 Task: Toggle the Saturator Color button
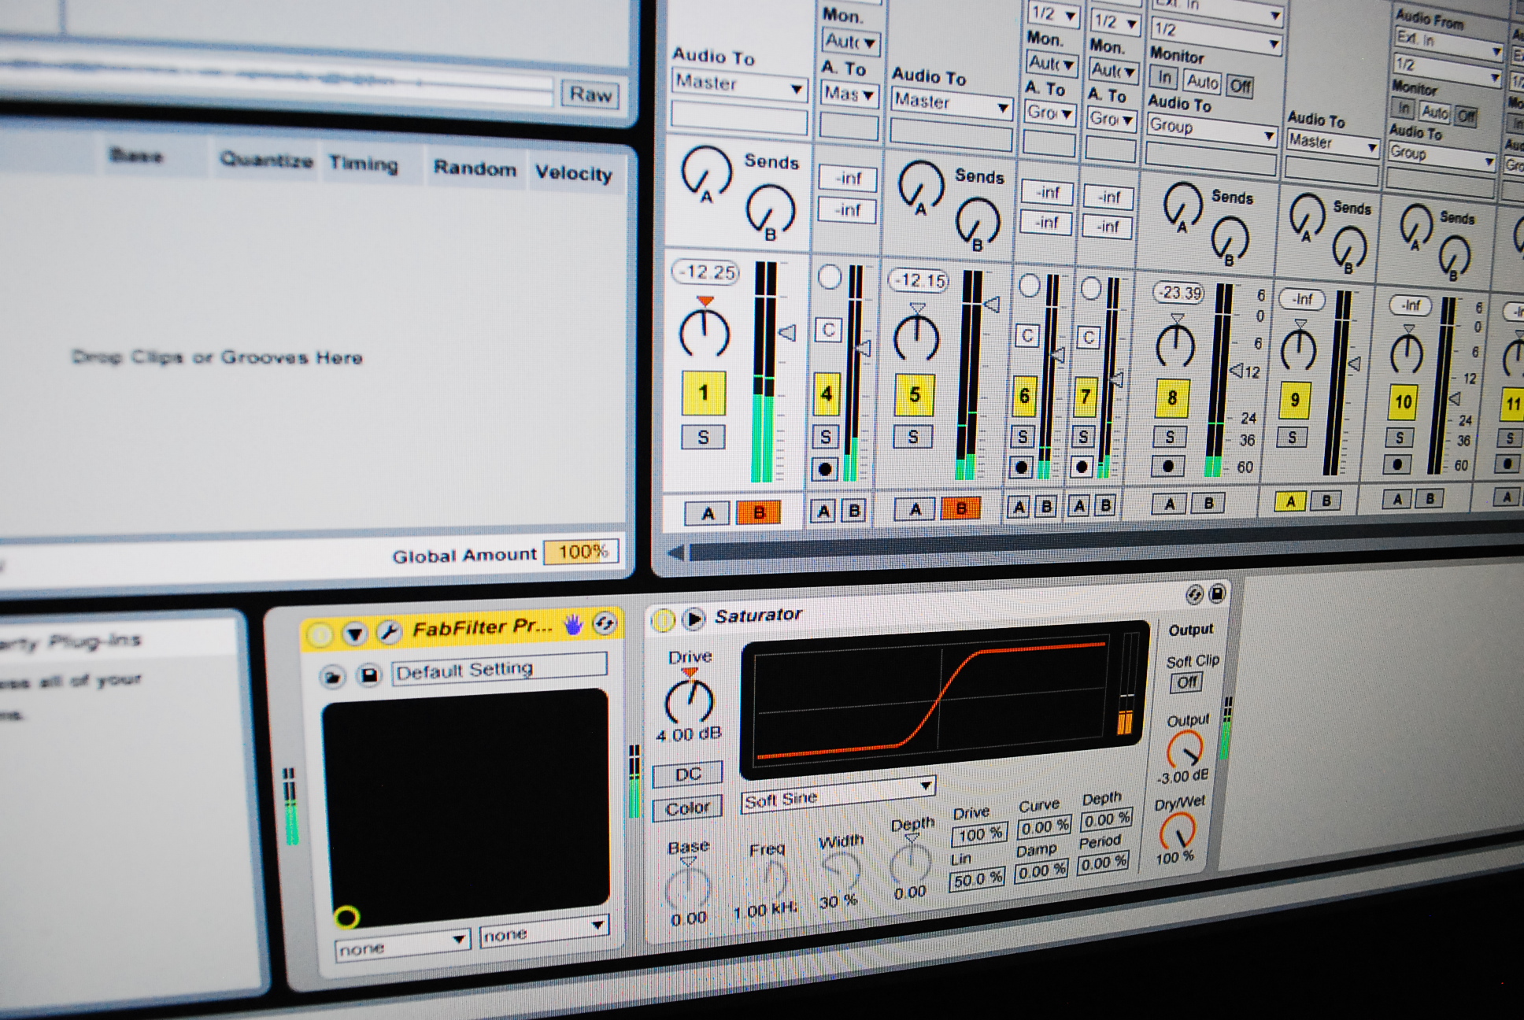tap(687, 808)
